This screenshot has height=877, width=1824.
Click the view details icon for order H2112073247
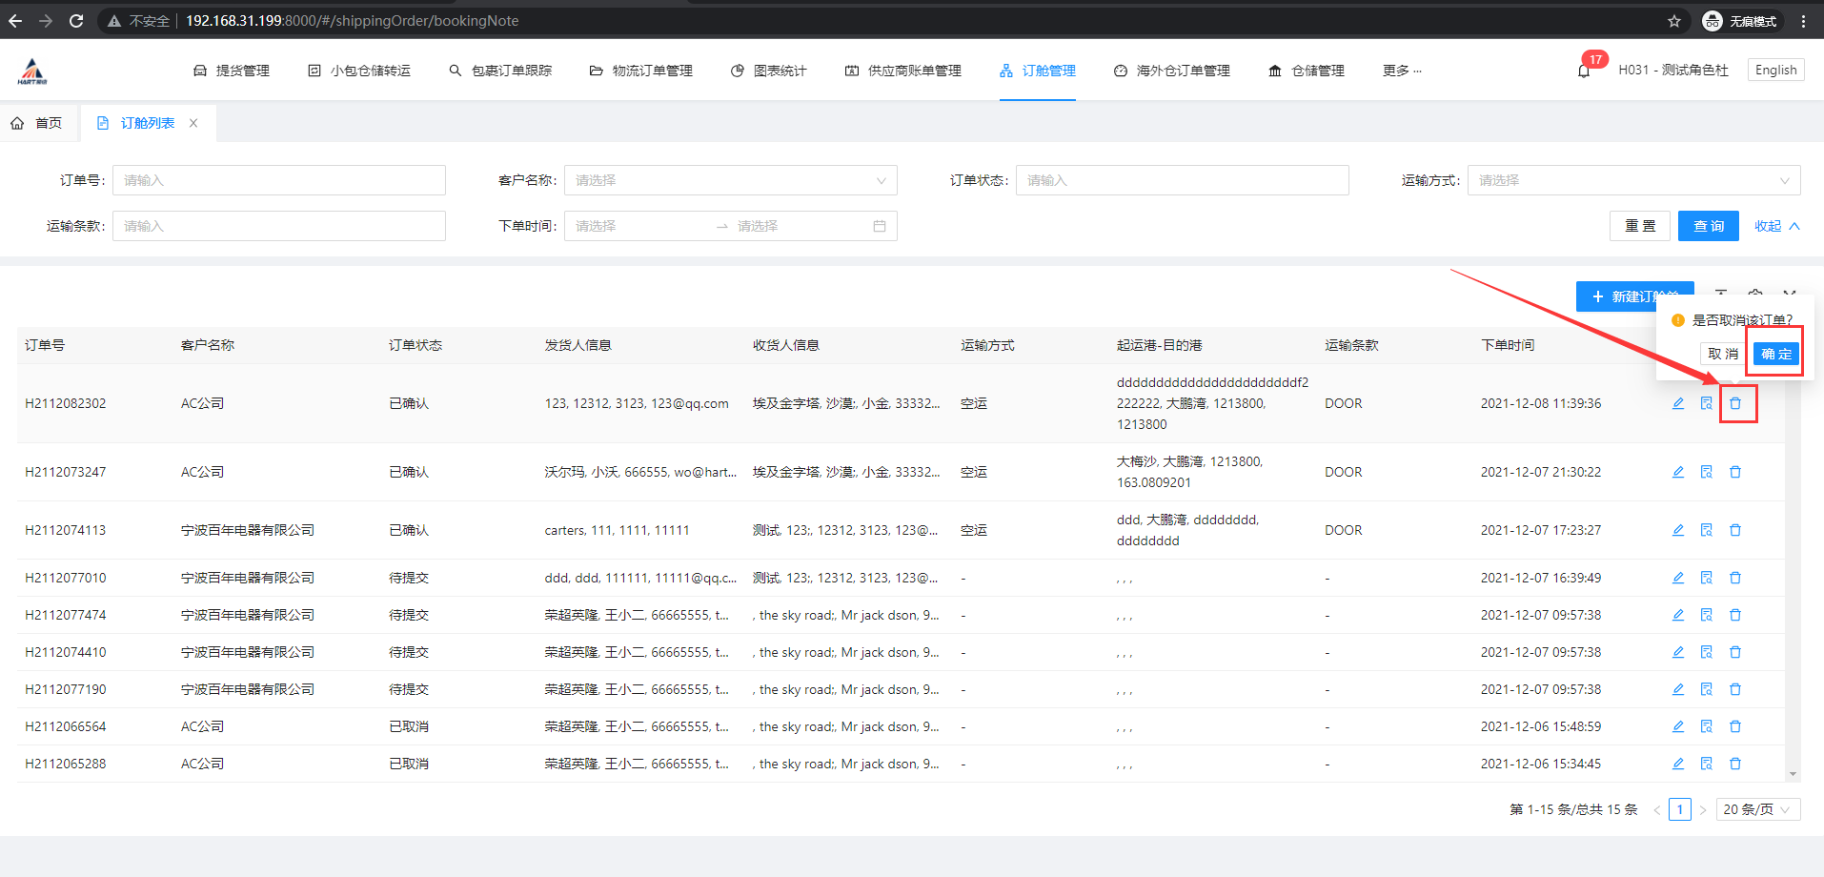pos(1707,472)
